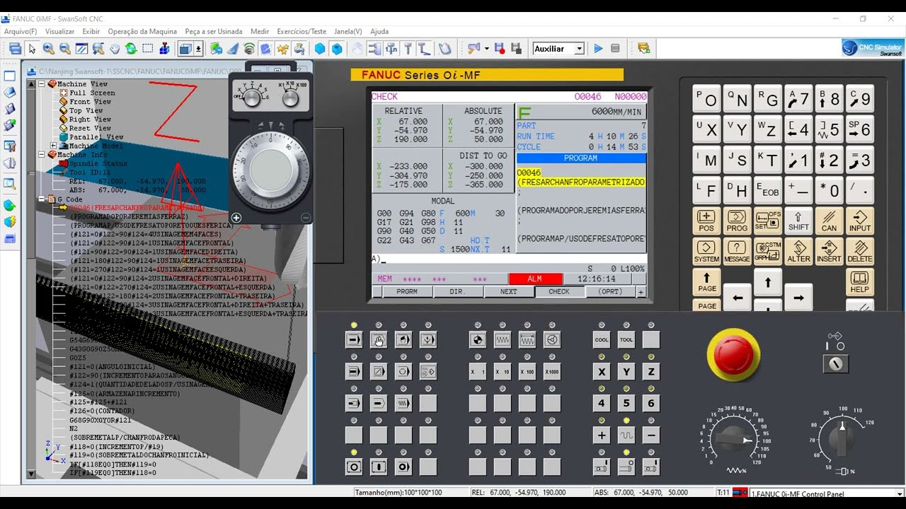
Task: Select Front View in the tree
Action: coord(90,102)
